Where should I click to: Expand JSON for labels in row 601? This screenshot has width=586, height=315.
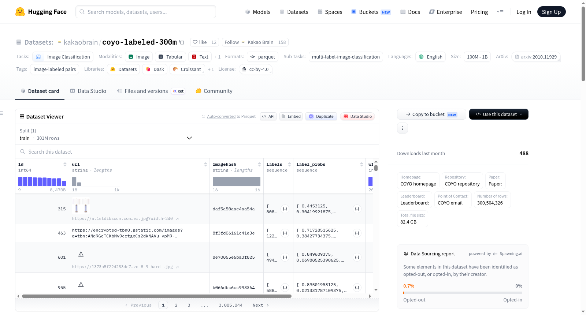coord(285,257)
